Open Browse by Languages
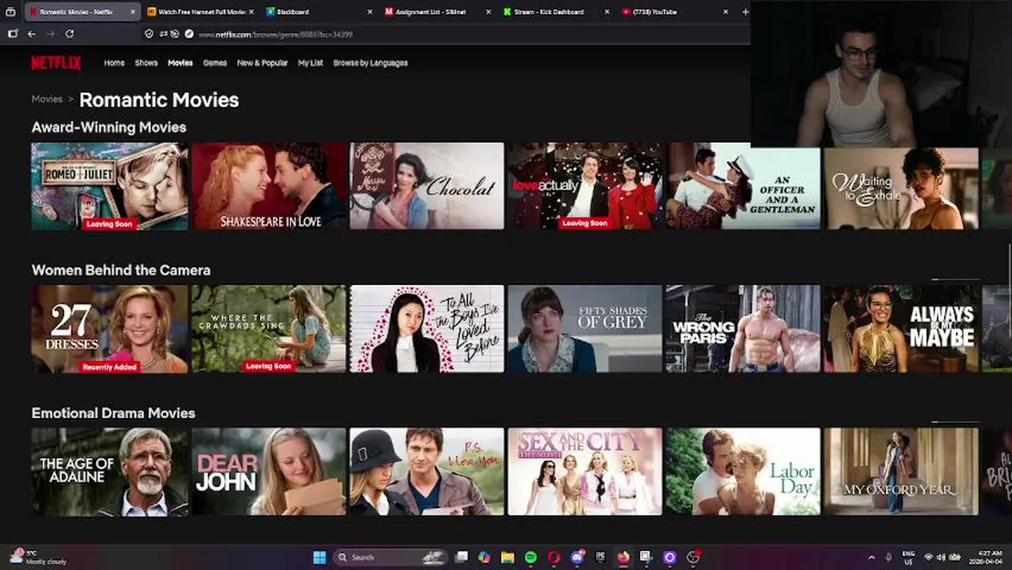Image resolution: width=1012 pixels, height=570 pixels. (x=371, y=63)
